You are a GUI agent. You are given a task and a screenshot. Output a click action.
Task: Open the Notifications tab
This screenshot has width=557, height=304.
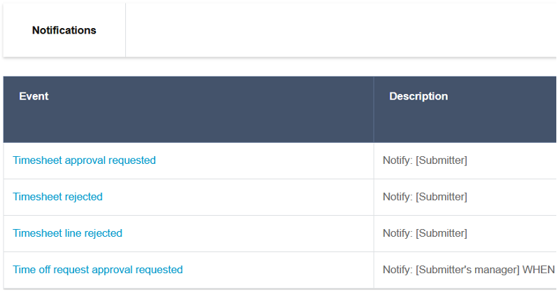[64, 30]
